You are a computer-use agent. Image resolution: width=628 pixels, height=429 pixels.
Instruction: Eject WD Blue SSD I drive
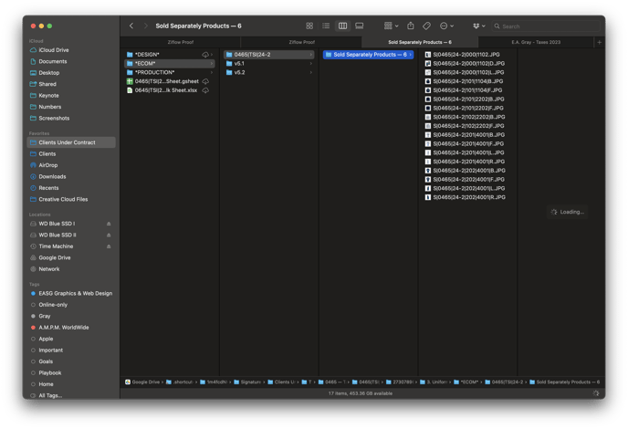pos(109,224)
